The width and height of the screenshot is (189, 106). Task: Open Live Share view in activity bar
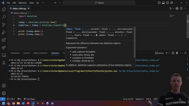tap(4, 48)
